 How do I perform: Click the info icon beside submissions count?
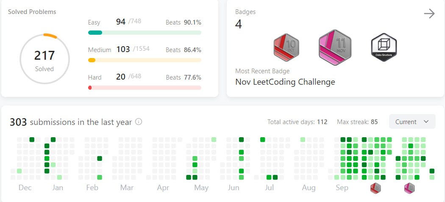(139, 122)
